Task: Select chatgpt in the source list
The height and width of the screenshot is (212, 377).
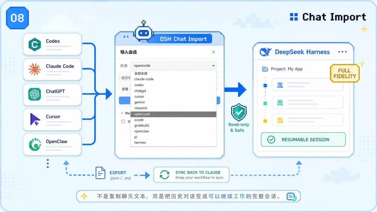Action: 173,91
